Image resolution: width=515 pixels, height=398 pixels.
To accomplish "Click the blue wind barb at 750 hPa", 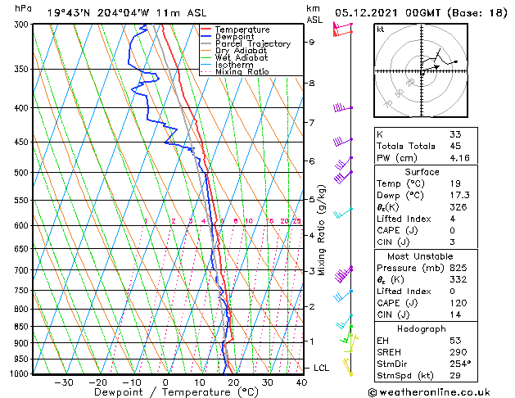I will (343, 296).
